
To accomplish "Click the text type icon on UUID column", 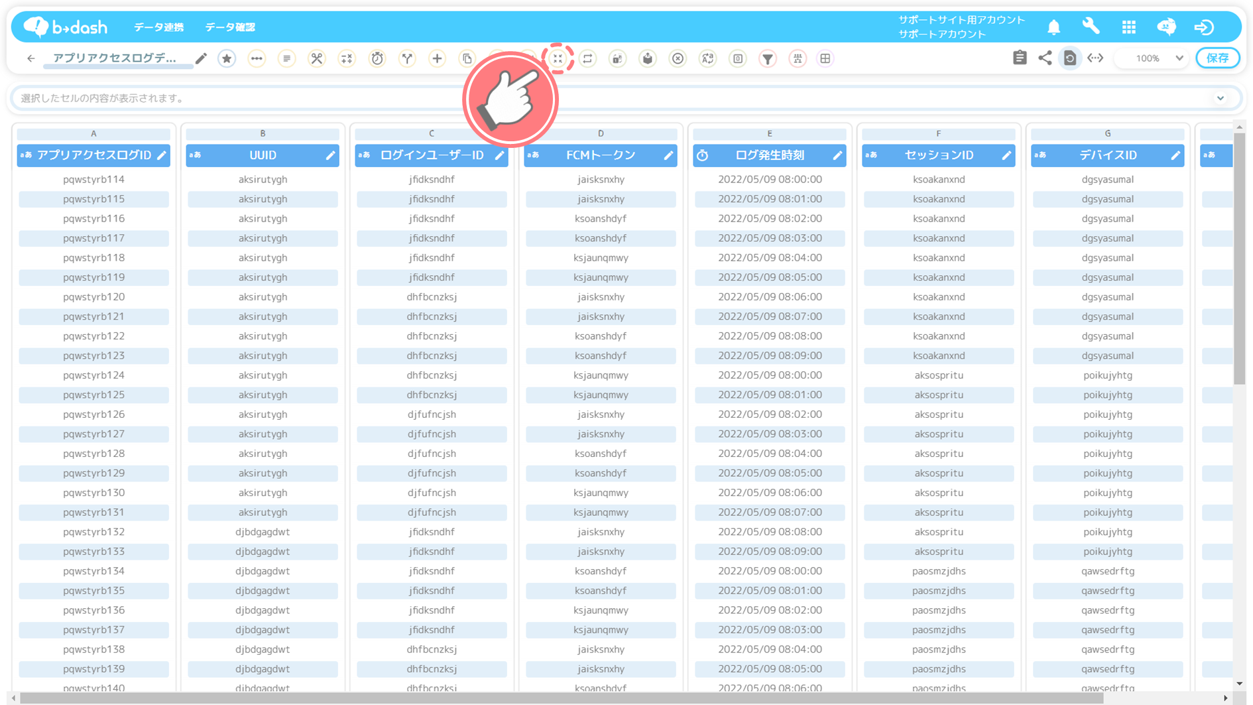I will [195, 155].
